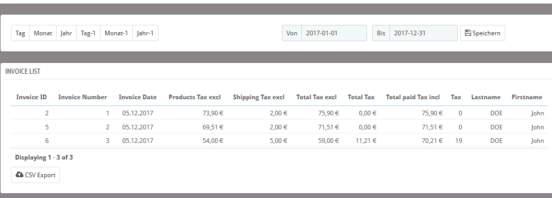The height and width of the screenshot is (198, 552).
Task: Click the cloud upload icon on CSV Export
Action: tap(20, 175)
